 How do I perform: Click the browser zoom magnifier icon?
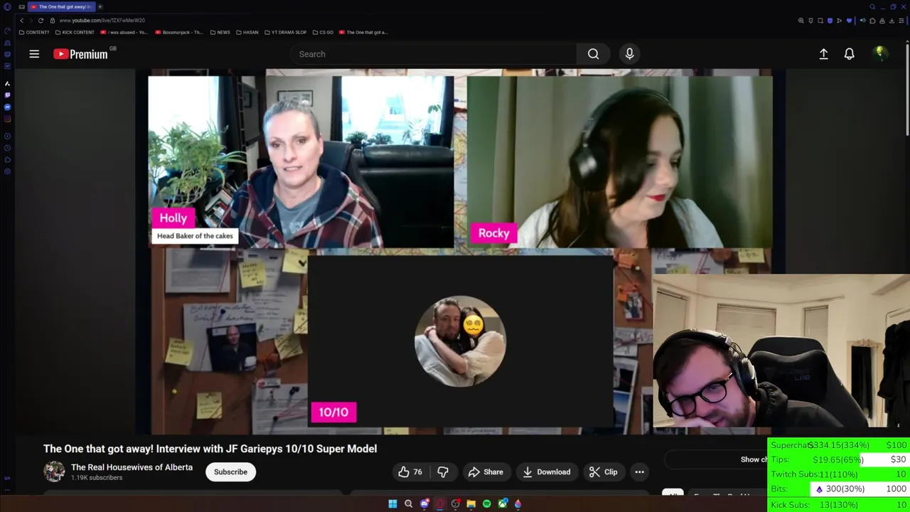click(801, 21)
